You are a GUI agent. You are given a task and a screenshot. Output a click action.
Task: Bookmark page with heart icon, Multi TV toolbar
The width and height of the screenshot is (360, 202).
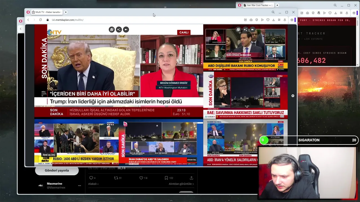268,20
